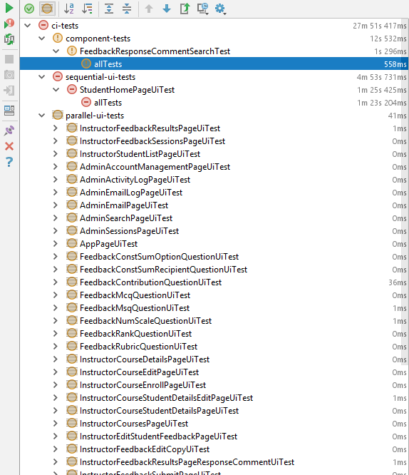The height and width of the screenshot is (475, 409).
Task: Collapse StudentHomePageUiTest node
Action: 56,90
